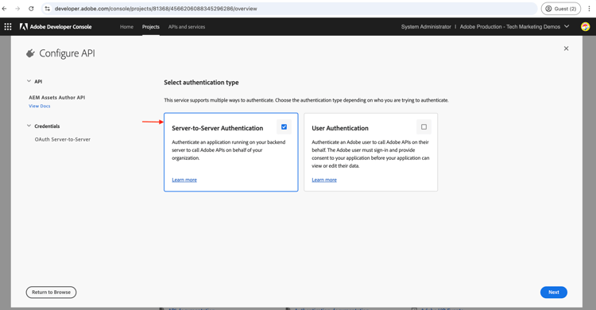This screenshot has height=310, width=596.
Task: Open the organization switcher dropdown arrow
Action: click(567, 26)
